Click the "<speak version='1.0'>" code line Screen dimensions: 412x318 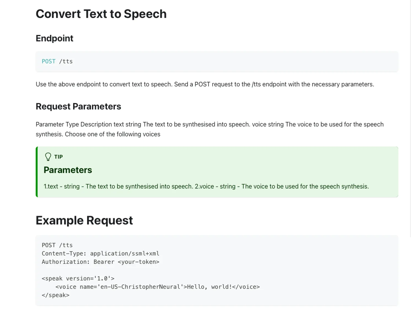(78, 278)
